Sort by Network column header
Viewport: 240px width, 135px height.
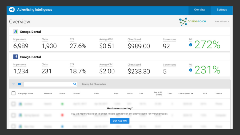coord(48,93)
